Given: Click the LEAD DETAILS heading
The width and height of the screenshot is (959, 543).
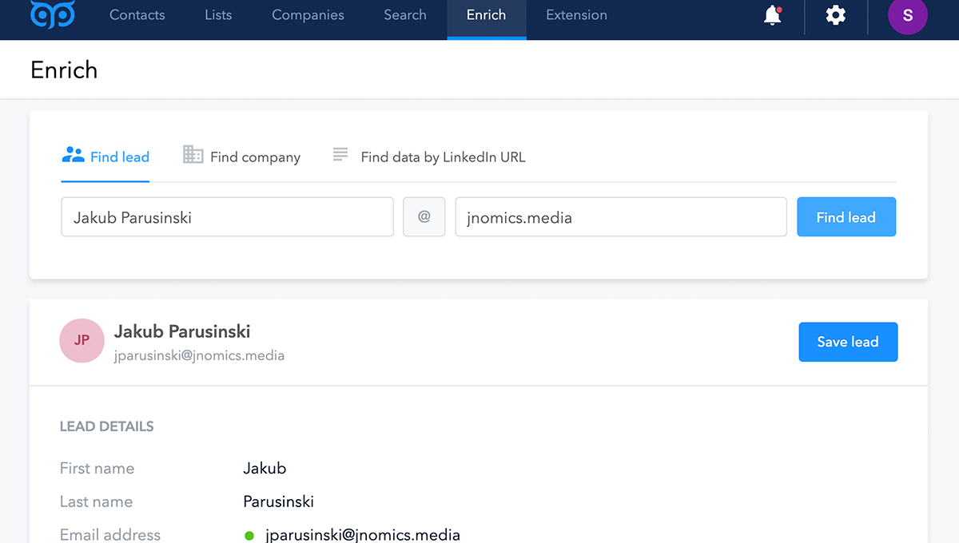Looking at the screenshot, I should click(x=107, y=426).
